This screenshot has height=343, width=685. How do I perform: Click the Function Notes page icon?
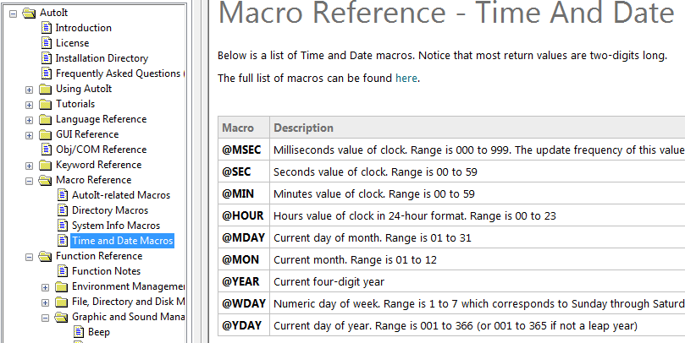coord(63,271)
